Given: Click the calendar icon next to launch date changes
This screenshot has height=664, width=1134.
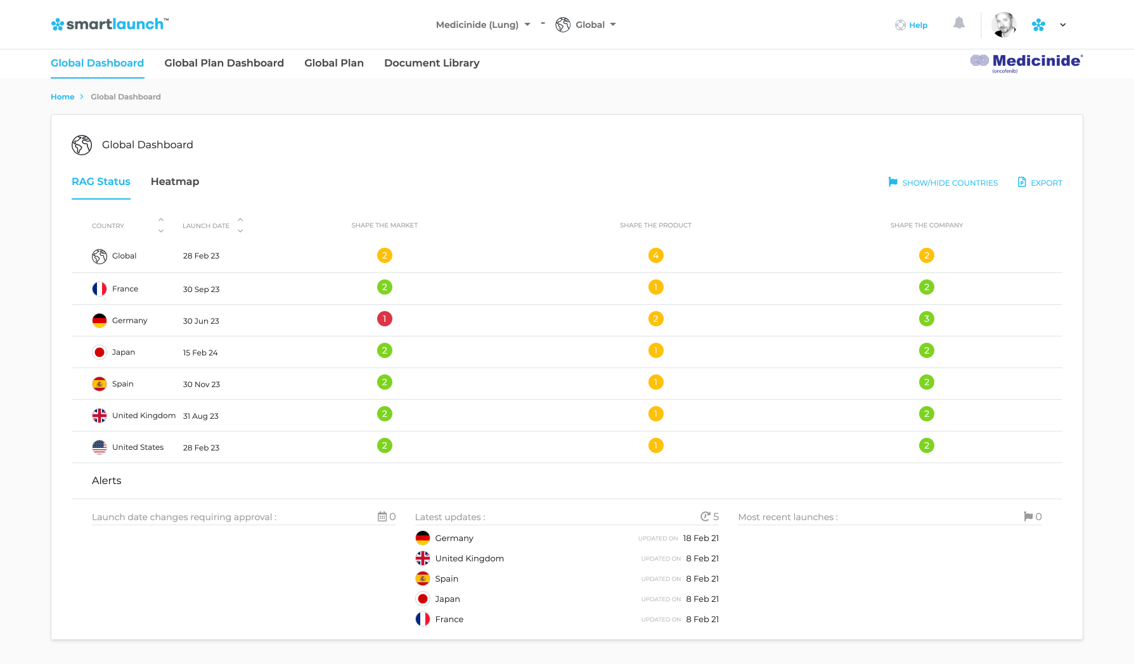Looking at the screenshot, I should tap(382, 516).
